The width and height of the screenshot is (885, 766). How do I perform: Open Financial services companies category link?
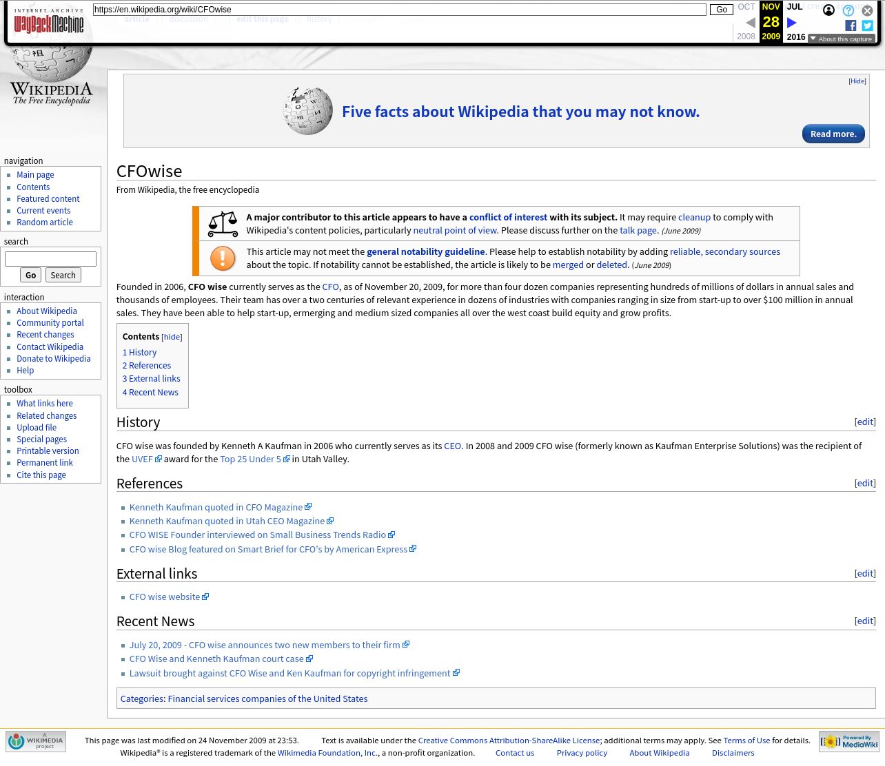click(267, 699)
